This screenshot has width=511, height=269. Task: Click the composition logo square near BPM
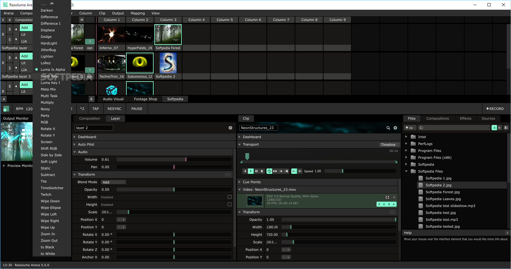(x=6, y=109)
